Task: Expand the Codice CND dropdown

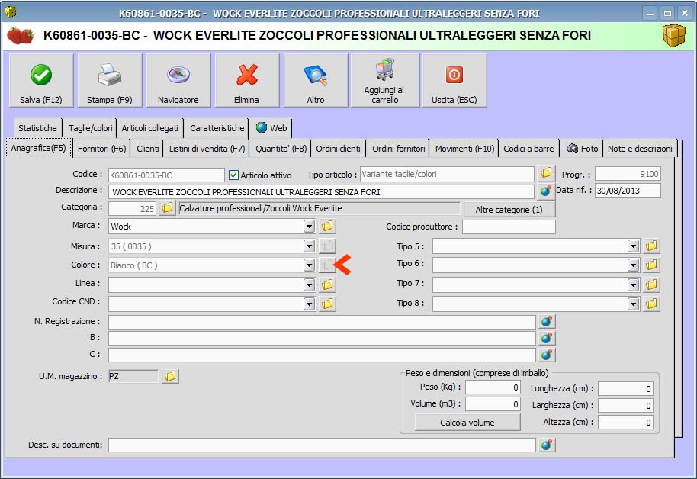Action: pyautogui.click(x=309, y=304)
